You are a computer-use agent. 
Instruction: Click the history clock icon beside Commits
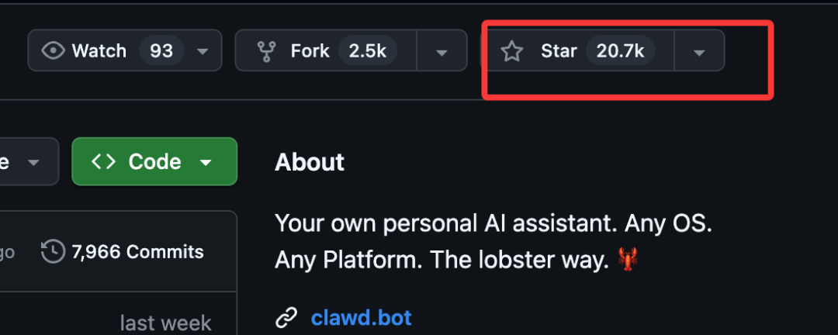pyautogui.click(x=53, y=251)
